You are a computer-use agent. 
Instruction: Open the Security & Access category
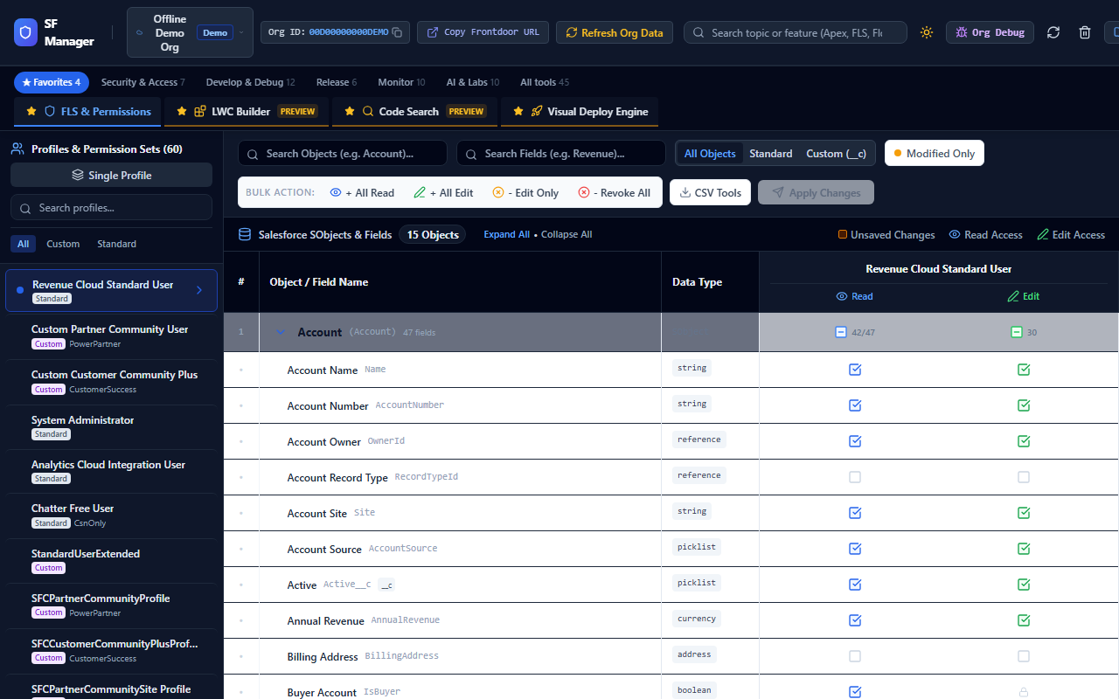(142, 82)
